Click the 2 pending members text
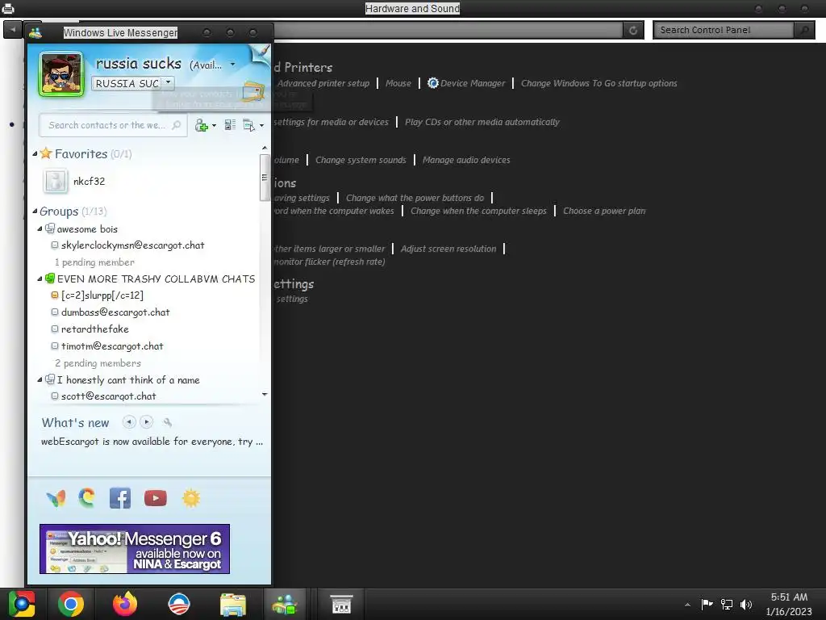826x620 pixels. point(98,363)
